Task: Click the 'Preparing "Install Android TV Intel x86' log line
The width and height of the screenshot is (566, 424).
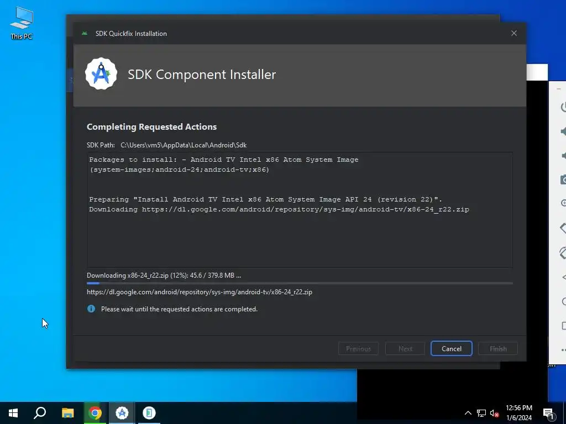Action: click(x=266, y=199)
